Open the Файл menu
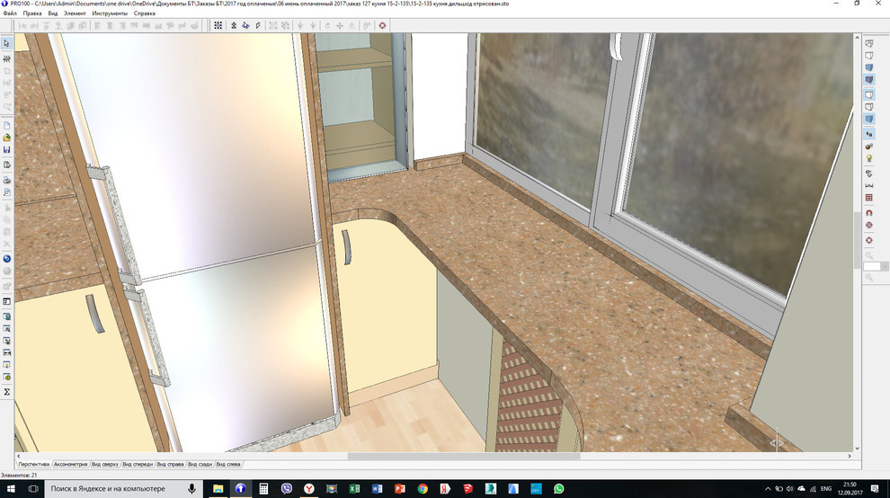Viewport: 890px width, 498px height. point(10,13)
